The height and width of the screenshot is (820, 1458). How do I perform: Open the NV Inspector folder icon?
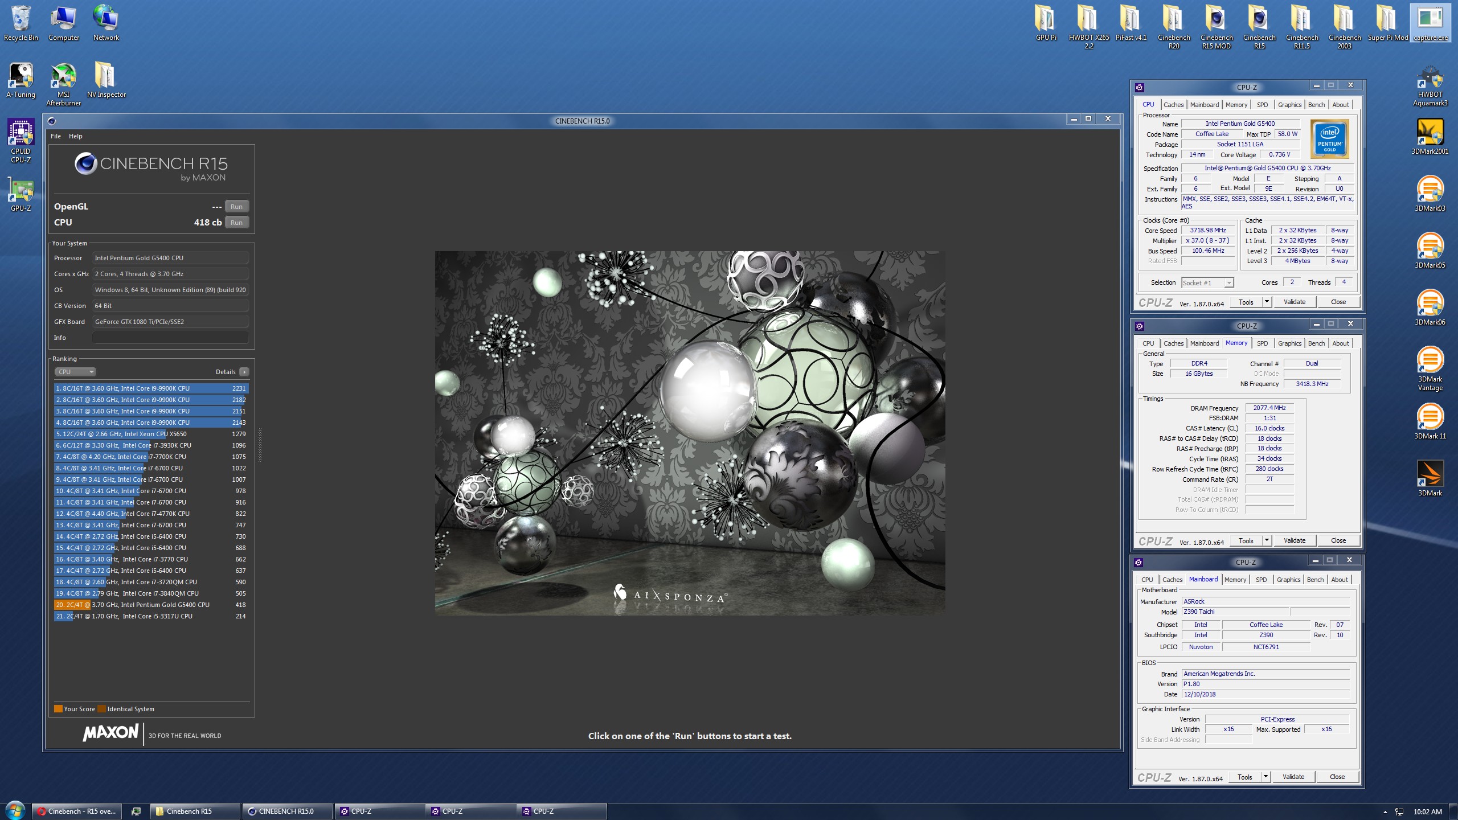pos(106,80)
